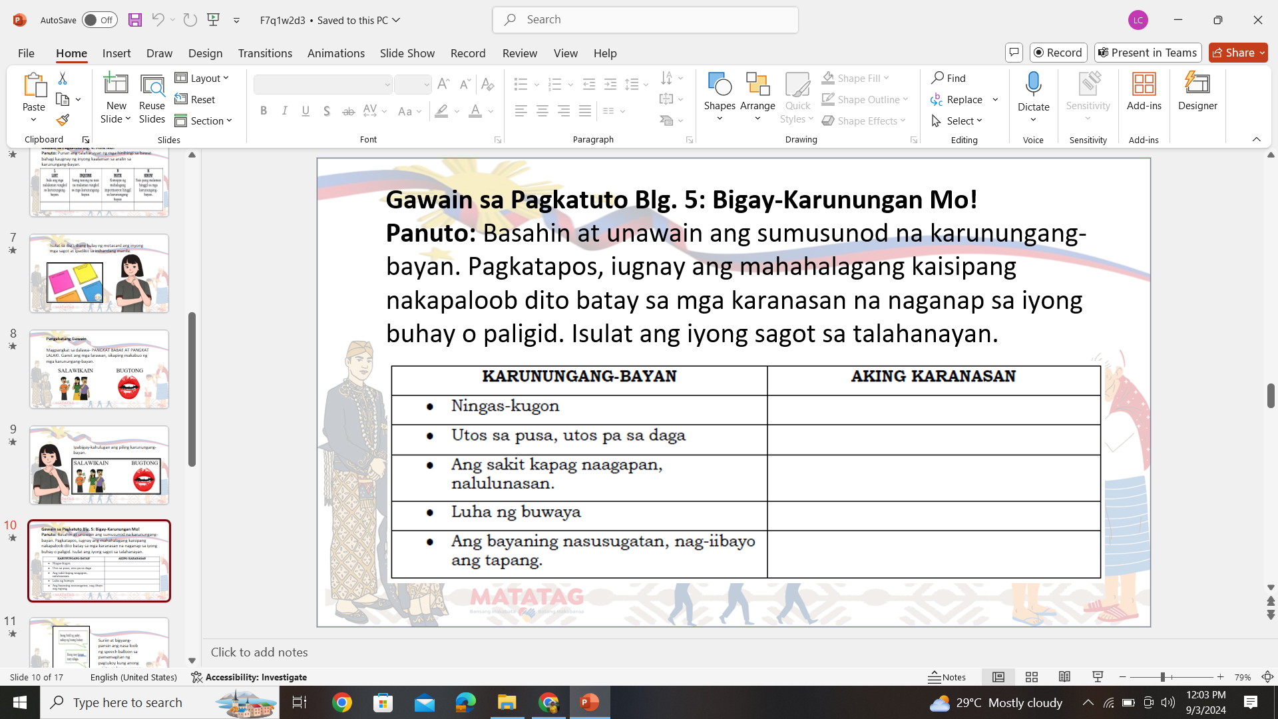Toggle Bold formatting
This screenshot has height=719, width=1278.
pos(264,111)
